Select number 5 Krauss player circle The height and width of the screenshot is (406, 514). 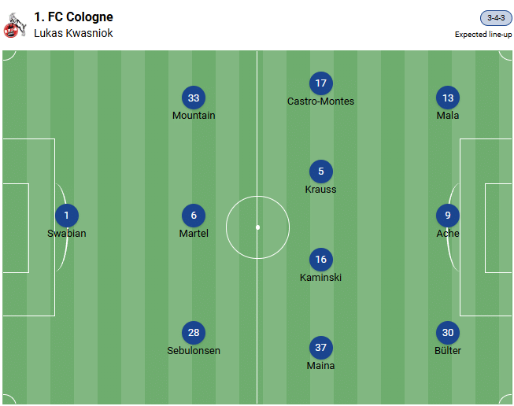pos(320,172)
